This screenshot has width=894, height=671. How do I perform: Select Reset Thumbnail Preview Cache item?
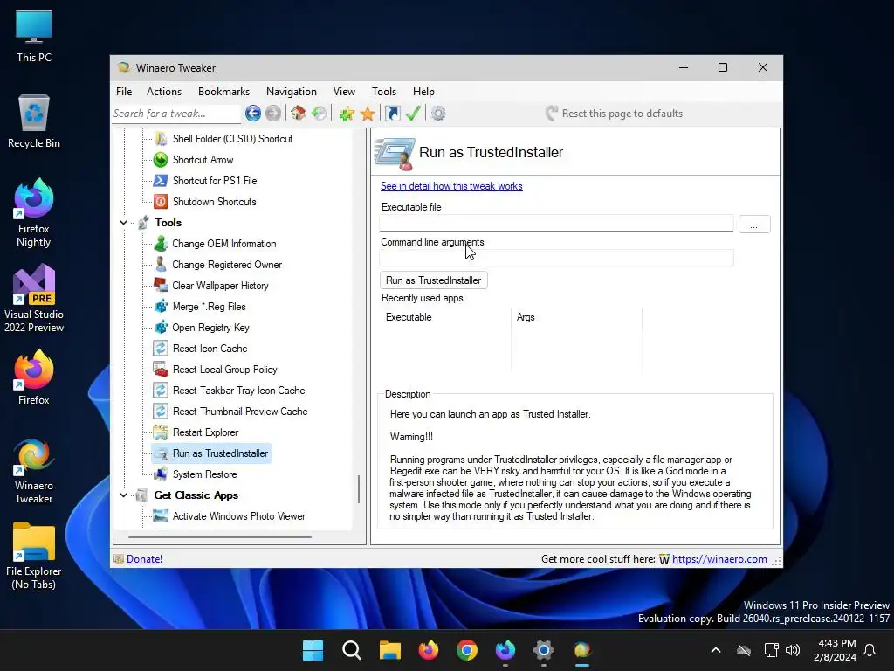click(239, 412)
